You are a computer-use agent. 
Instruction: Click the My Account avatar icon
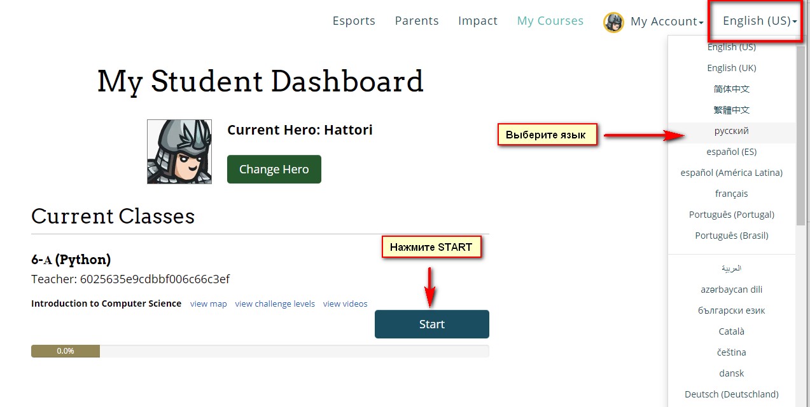tap(613, 22)
